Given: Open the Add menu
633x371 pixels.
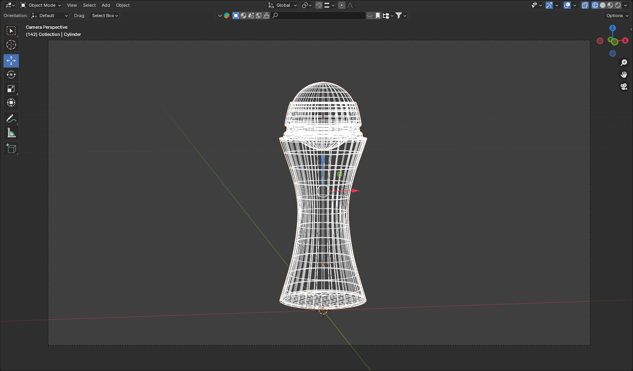Looking at the screenshot, I should pos(106,5).
